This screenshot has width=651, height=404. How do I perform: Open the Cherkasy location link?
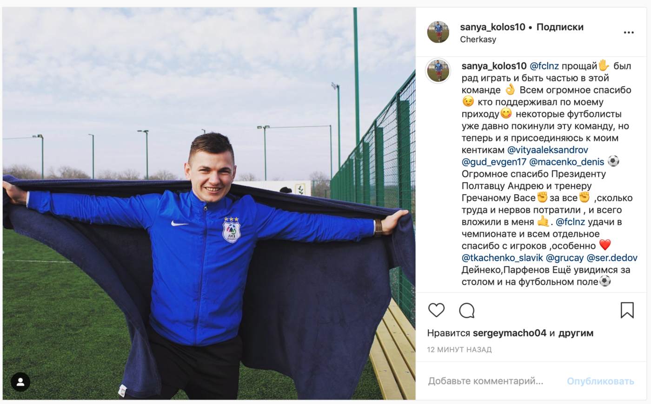click(x=478, y=39)
